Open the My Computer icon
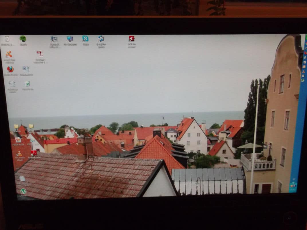This screenshot has height=230, width=307. pos(70,39)
